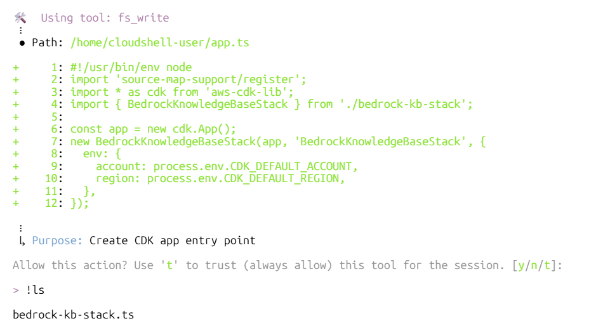
Task: Choose the 'y' option in the bracketed prompt
Action: coord(520,265)
